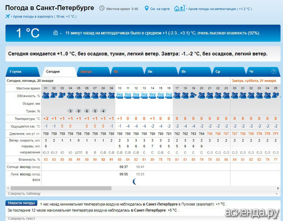Click the weather station house icon
283x221 pixels.
pos(179,9)
